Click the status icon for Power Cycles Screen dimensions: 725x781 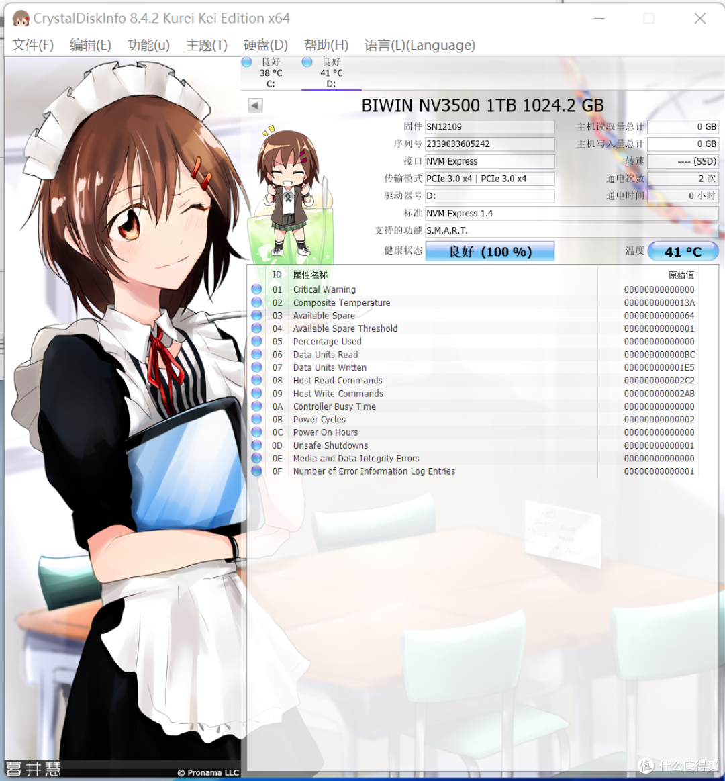click(x=256, y=419)
